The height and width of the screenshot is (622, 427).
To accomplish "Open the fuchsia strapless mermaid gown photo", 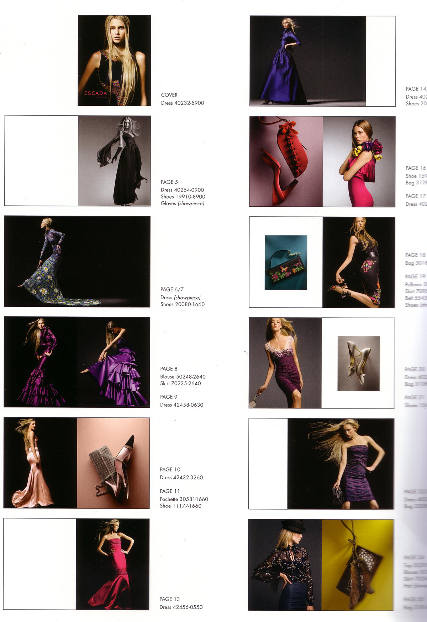I will pos(112,564).
